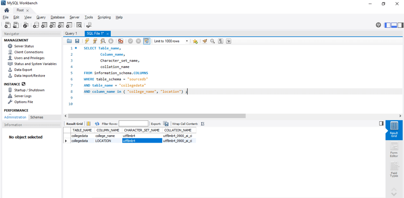Save the SQL script to file
The height and width of the screenshot is (198, 404).
(x=77, y=41)
